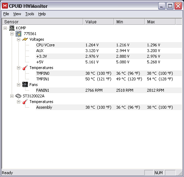This screenshot has width=184, height=177.
Task: Select the TMPIN0 sensor row
Action: click(109, 73)
